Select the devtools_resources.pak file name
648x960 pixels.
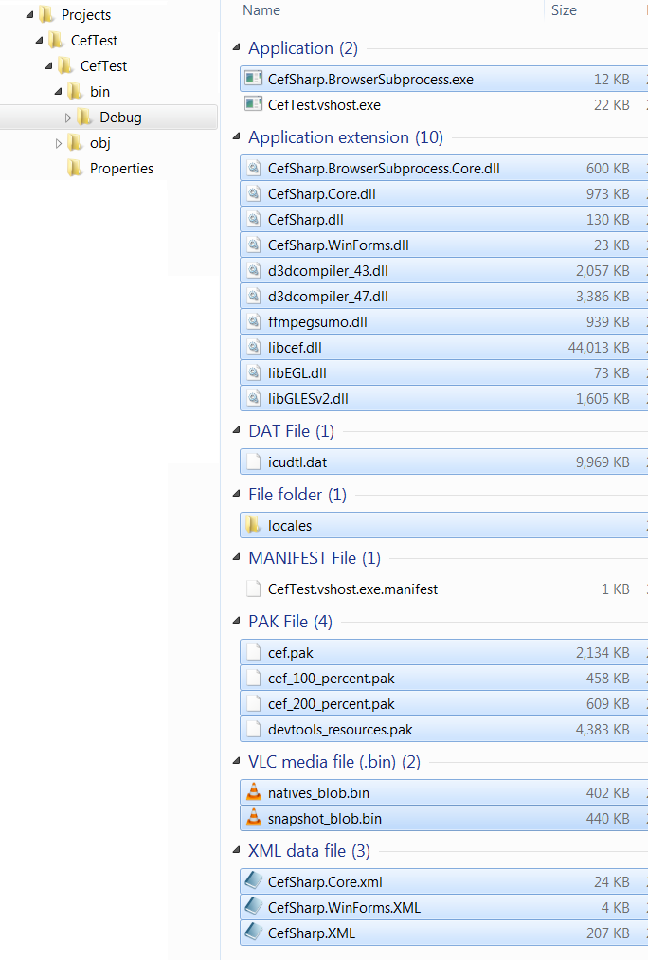[x=340, y=730]
